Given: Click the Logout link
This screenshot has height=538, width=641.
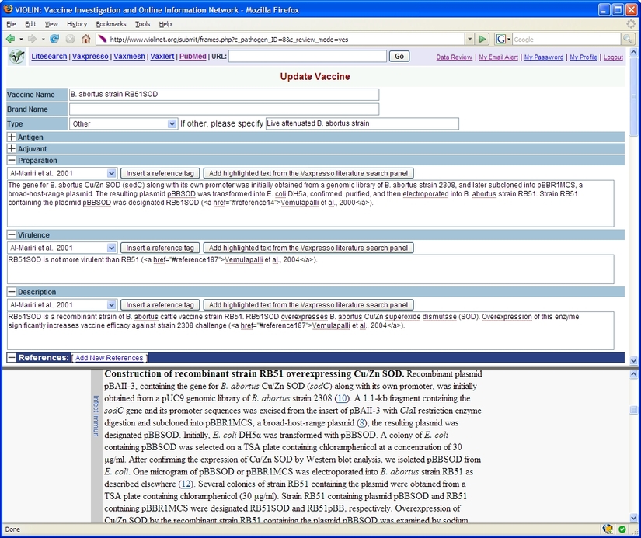Looking at the screenshot, I should click(x=613, y=57).
